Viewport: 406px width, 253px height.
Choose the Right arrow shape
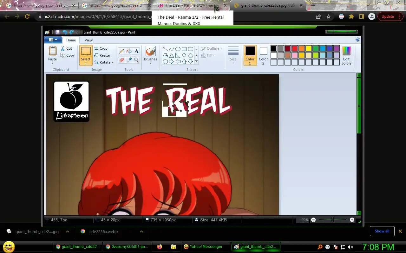pyautogui.click(x=172, y=62)
